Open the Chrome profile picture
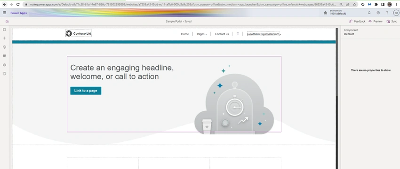 pos(389,4)
